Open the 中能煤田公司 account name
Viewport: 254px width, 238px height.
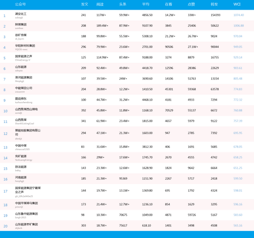(24, 88)
